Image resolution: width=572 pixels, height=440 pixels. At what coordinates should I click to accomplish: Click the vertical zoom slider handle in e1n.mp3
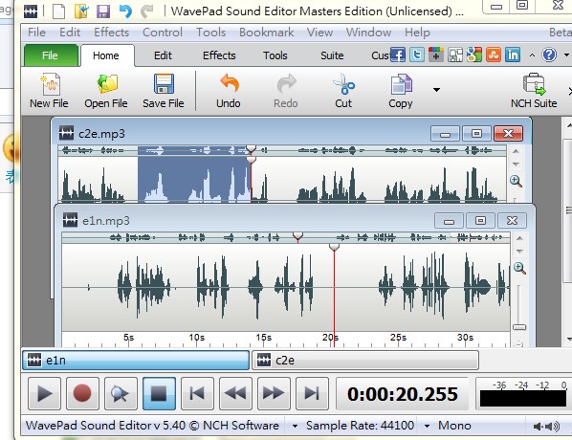tap(519, 327)
